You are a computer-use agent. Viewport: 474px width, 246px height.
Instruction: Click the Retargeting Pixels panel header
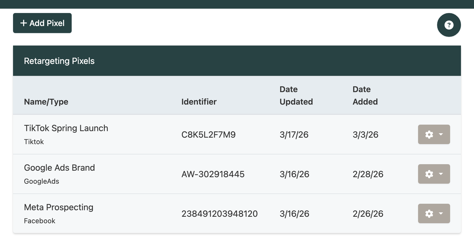point(59,61)
